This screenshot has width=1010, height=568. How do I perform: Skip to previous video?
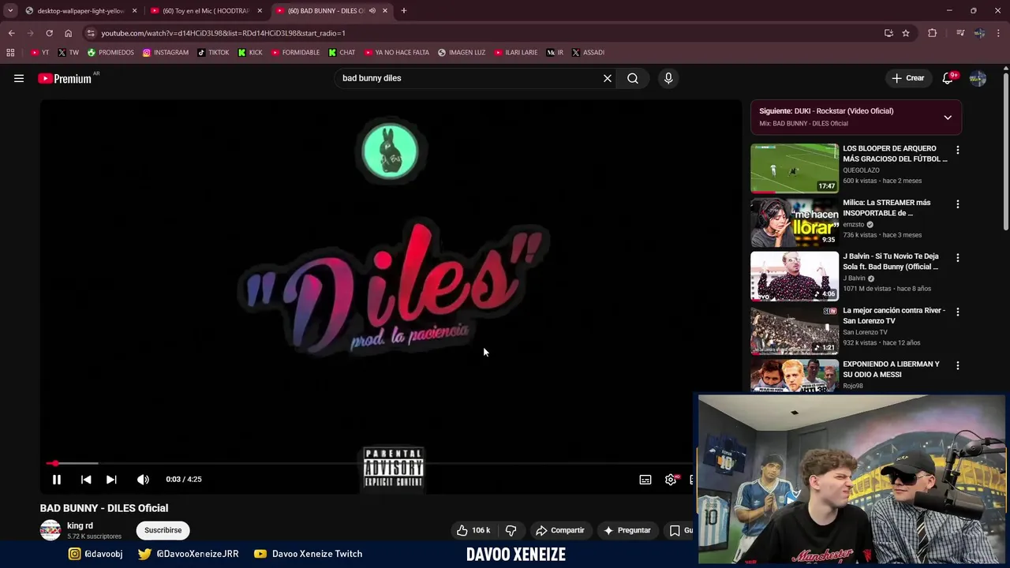pyautogui.click(x=86, y=479)
